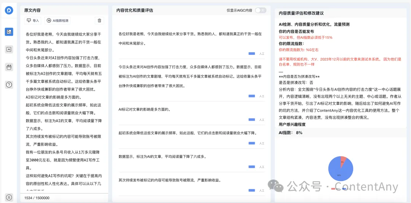This screenshot has width=411, height=203.
Task: Open the content detection page in the sidebar
Action: (9, 32)
